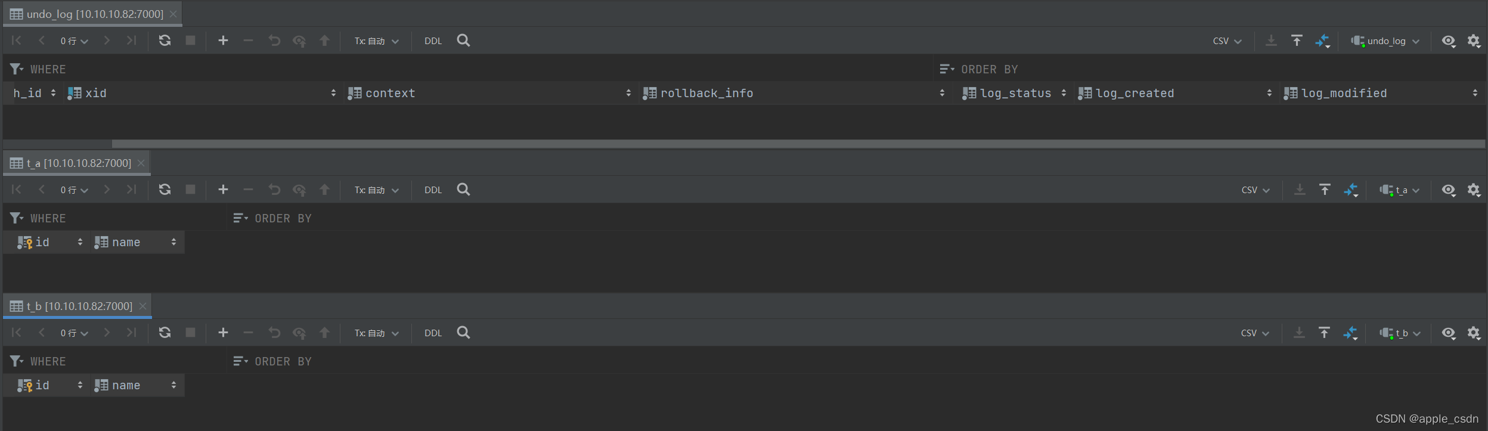The width and height of the screenshot is (1488, 431).
Task: Open the Tx mode dropdown in undo_log toolbar
Action: pyautogui.click(x=376, y=41)
